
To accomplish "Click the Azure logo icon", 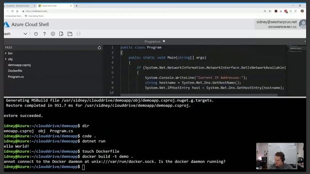I will pyautogui.click(x=6, y=25).
